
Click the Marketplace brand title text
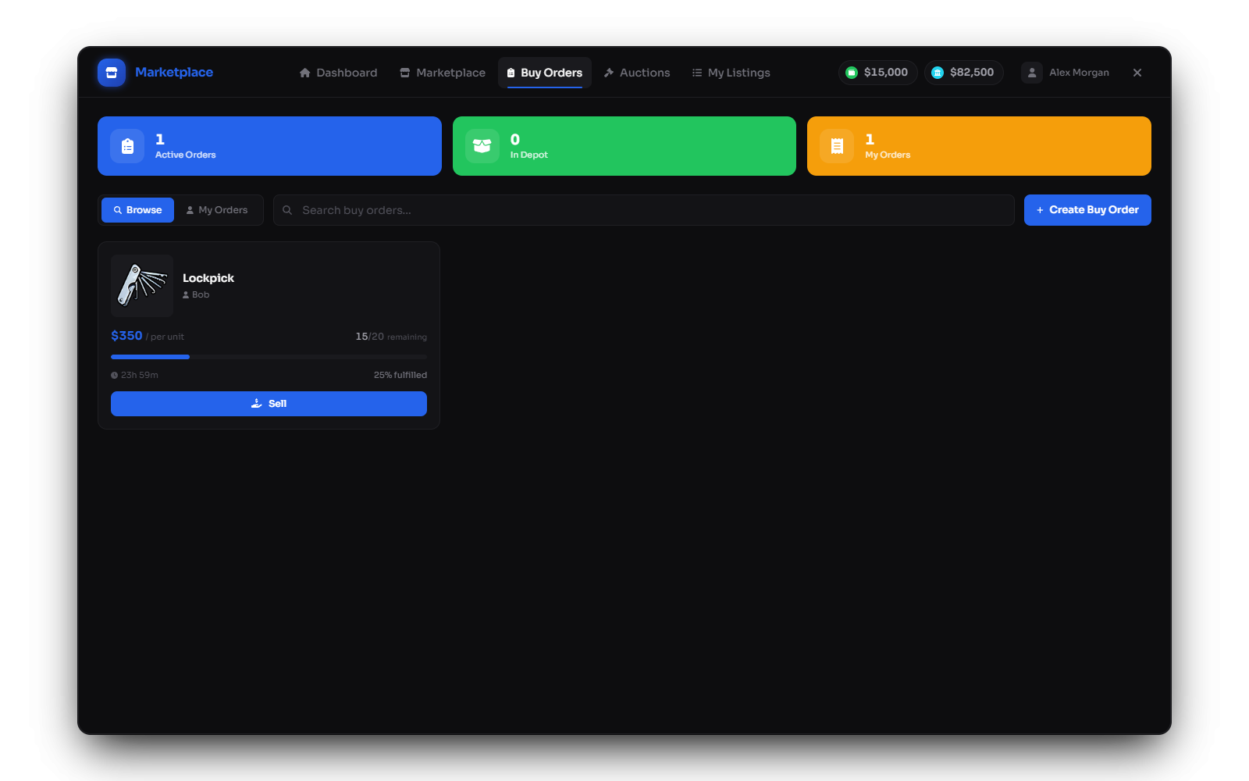tap(174, 72)
